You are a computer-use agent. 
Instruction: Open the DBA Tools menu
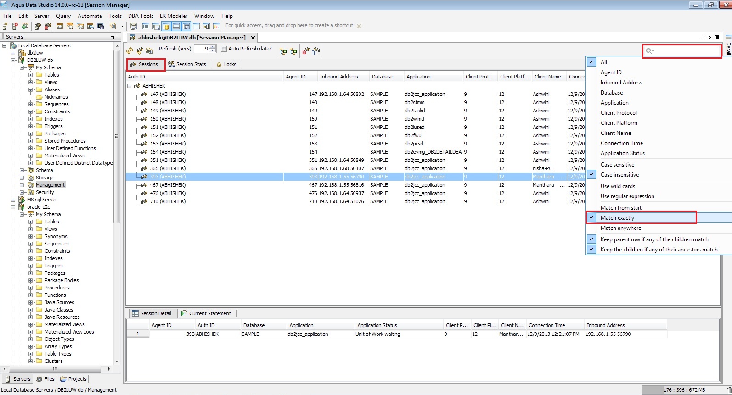tap(141, 16)
